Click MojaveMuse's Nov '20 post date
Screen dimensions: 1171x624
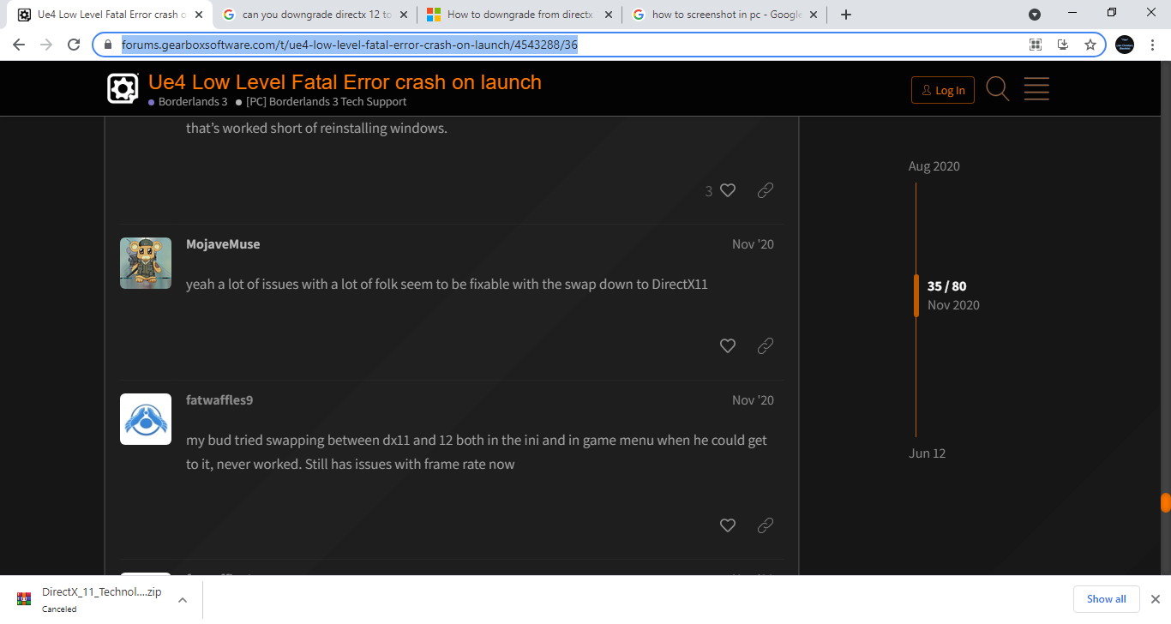point(753,244)
